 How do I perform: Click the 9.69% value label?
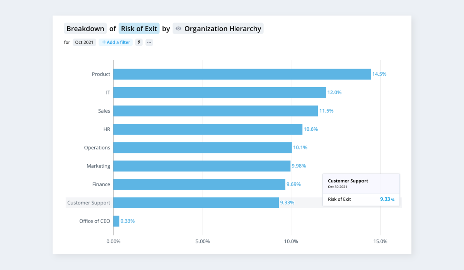(293, 184)
